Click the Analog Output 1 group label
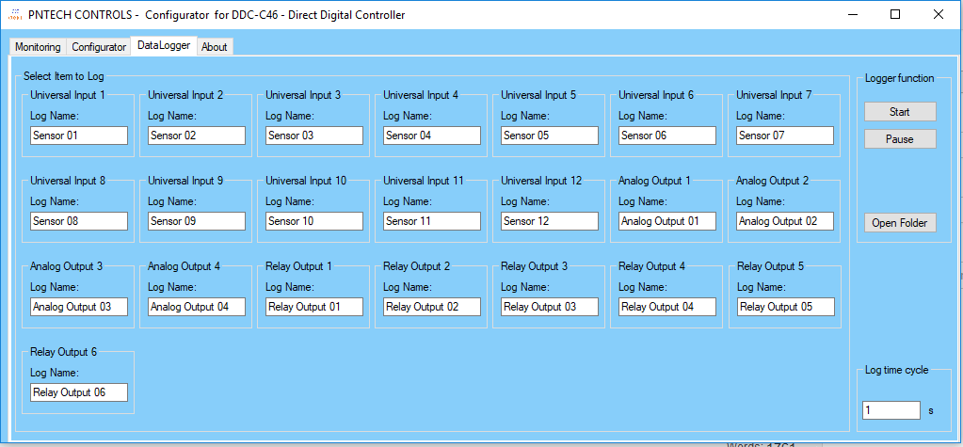The width and height of the screenshot is (963, 447). [x=654, y=181]
